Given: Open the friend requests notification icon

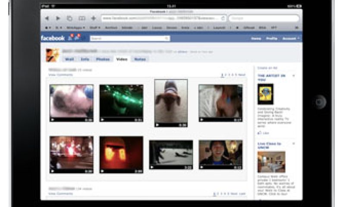Looking at the screenshot, I should [x=70, y=38].
